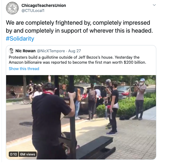The image size is (169, 164).
Task: Play the guillotine protest video
Action: click(81, 117)
